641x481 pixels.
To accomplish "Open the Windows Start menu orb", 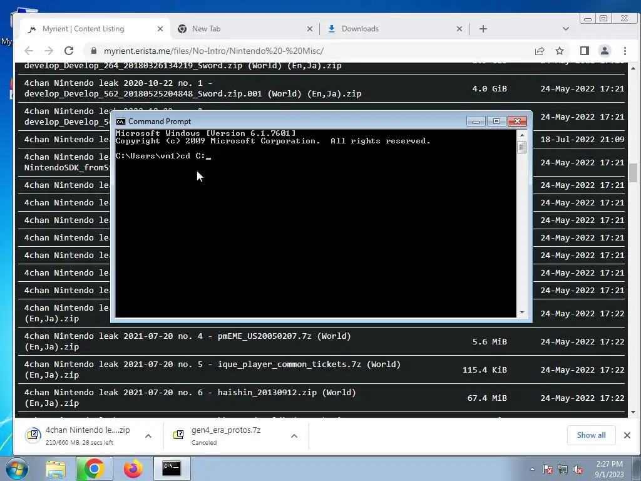I will tap(16, 468).
